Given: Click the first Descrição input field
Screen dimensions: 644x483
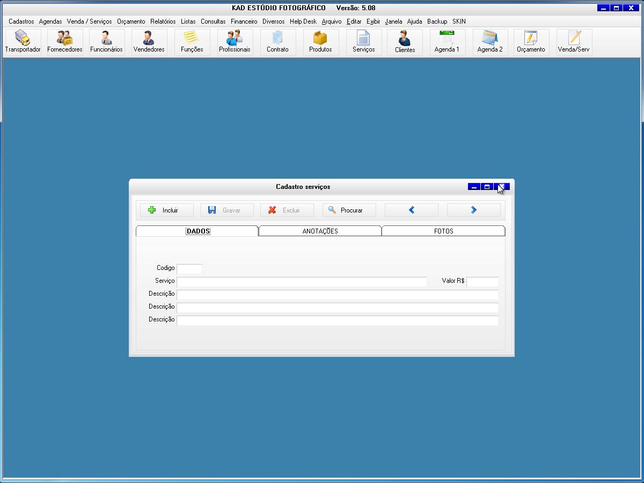Looking at the screenshot, I should (x=338, y=295).
